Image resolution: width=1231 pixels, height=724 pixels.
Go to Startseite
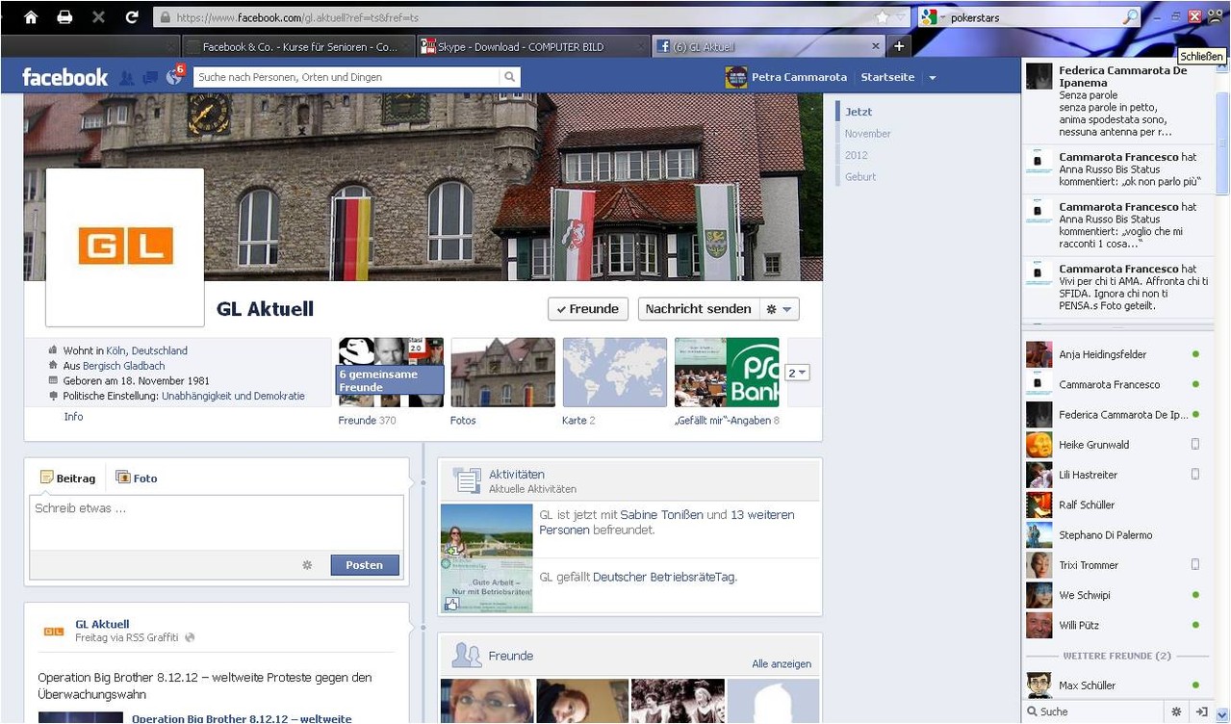coord(887,77)
